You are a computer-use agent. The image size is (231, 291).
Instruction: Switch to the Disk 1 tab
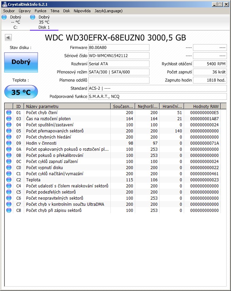pyautogui.click(x=44, y=22)
